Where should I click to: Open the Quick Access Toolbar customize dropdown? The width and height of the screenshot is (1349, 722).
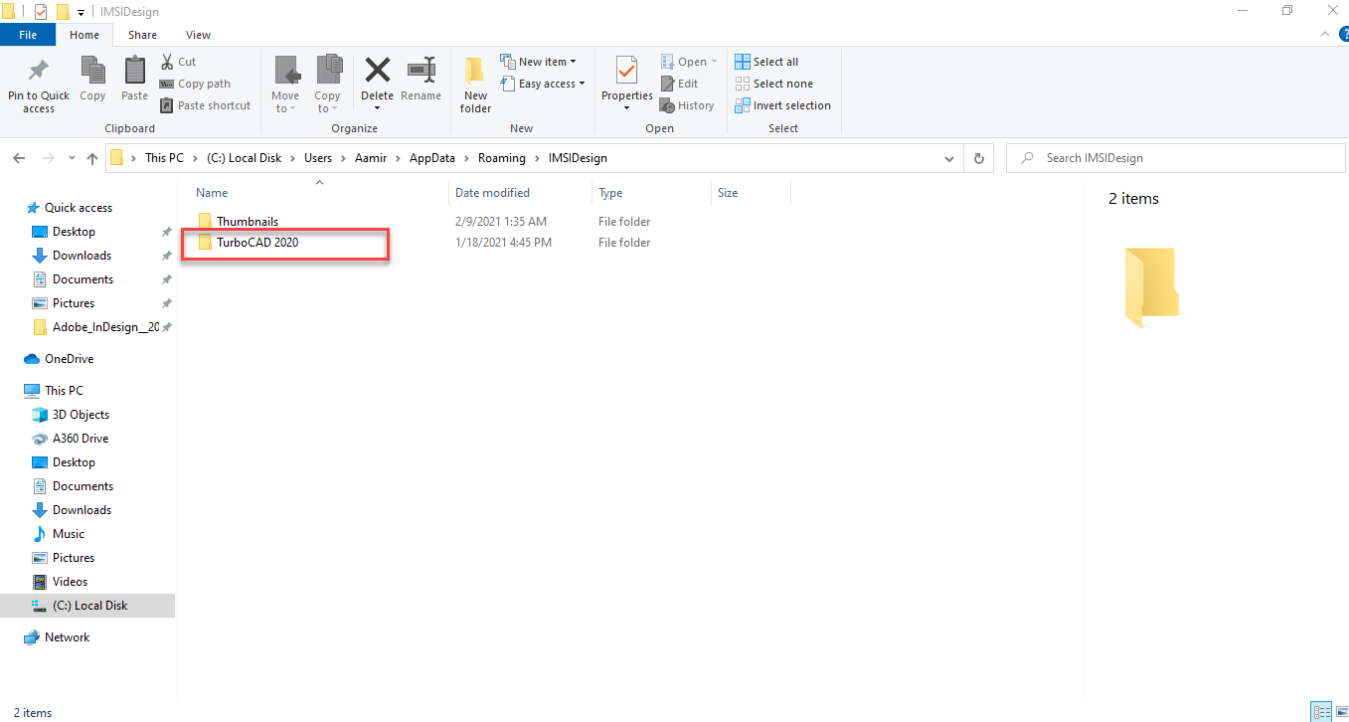coord(81,12)
